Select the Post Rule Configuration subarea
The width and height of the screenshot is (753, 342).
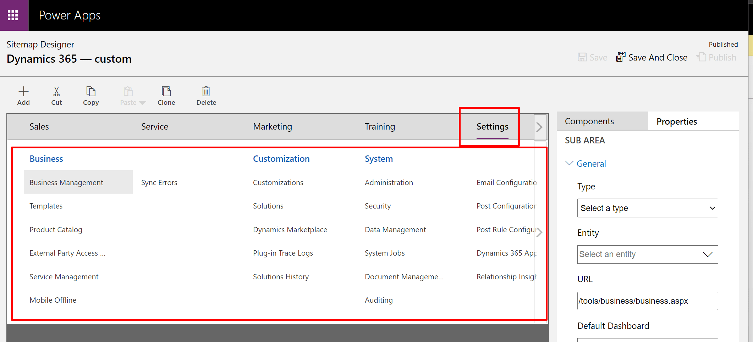(506, 230)
